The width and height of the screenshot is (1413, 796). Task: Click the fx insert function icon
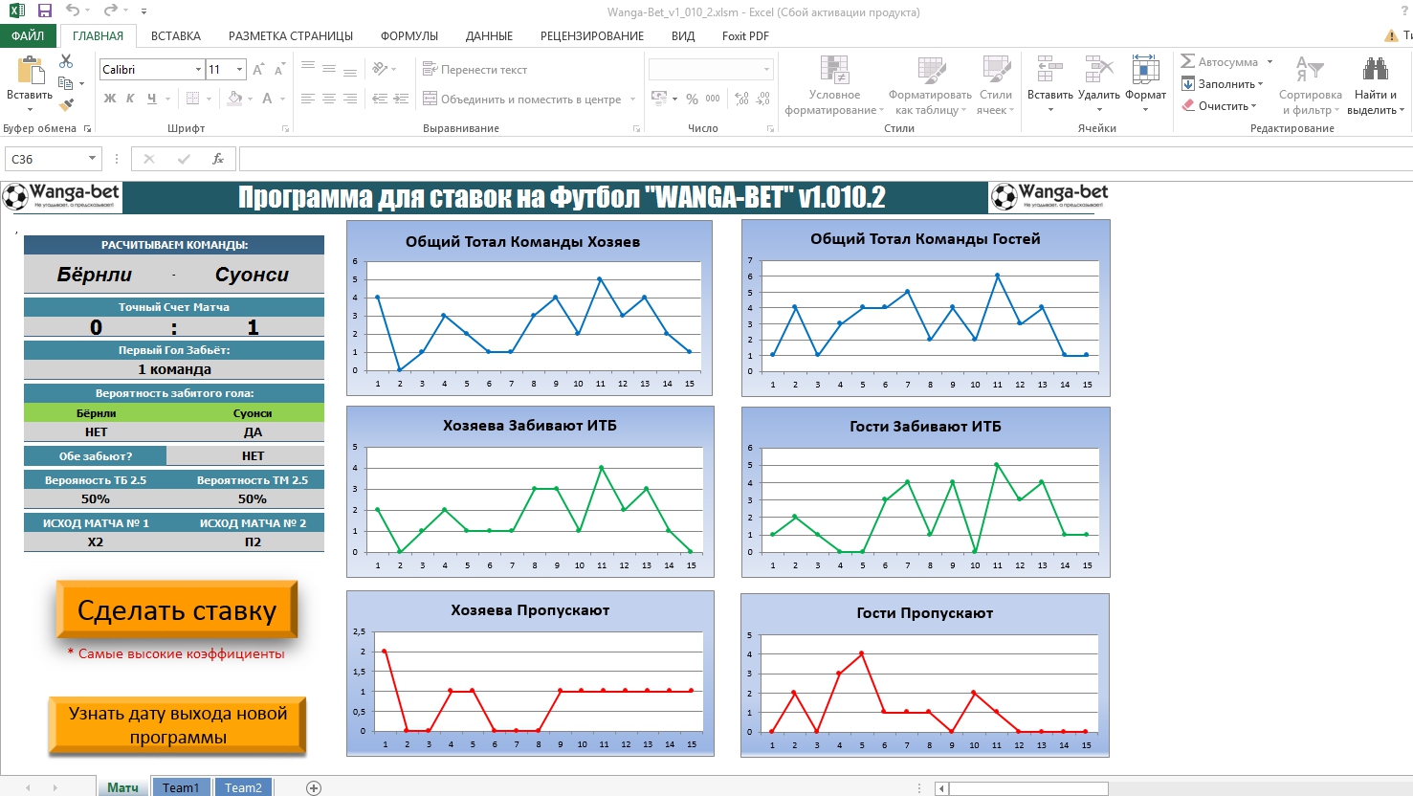pyautogui.click(x=218, y=159)
